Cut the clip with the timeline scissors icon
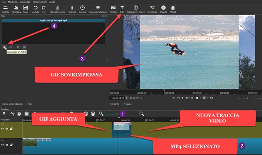The width and height of the screenshot is (262, 155). (12, 114)
